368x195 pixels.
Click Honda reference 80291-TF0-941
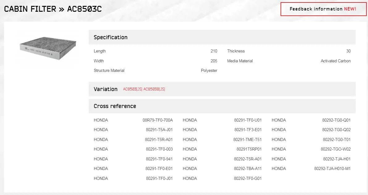click(159, 159)
